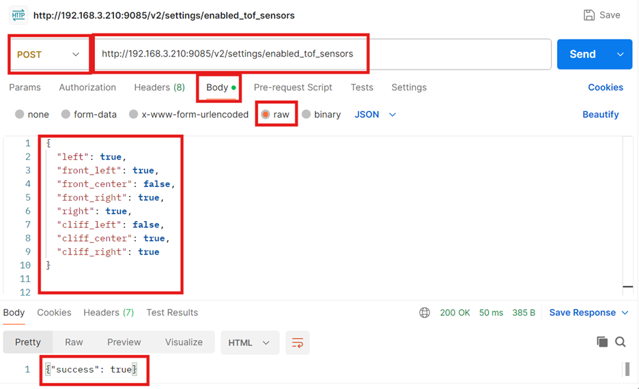This screenshot has width=639, height=389.
Task: Open the POST method dropdown
Action: click(49, 55)
